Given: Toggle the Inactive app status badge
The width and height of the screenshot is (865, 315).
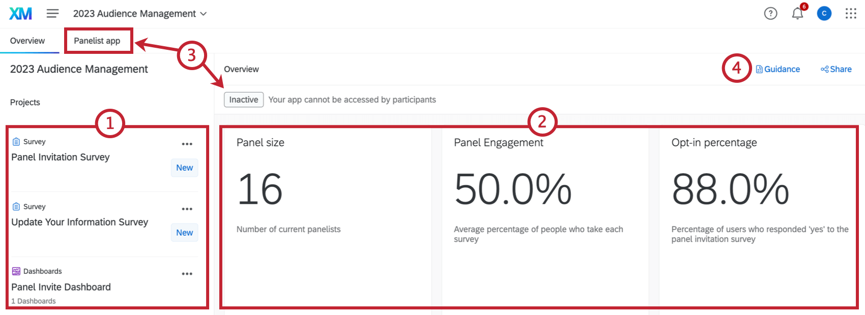Looking at the screenshot, I should (243, 100).
